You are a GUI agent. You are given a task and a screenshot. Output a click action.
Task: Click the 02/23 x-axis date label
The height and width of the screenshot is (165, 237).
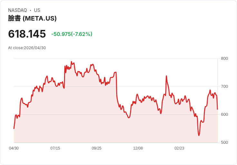point(179,148)
